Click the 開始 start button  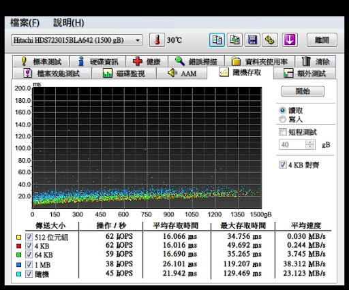click(303, 91)
